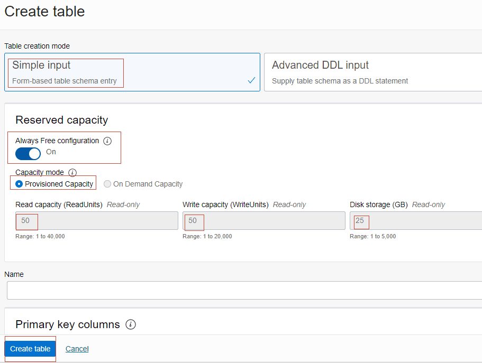Turn off Always Free configuration toggle
The width and height of the screenshot is (482, 363).
(28, 154)
